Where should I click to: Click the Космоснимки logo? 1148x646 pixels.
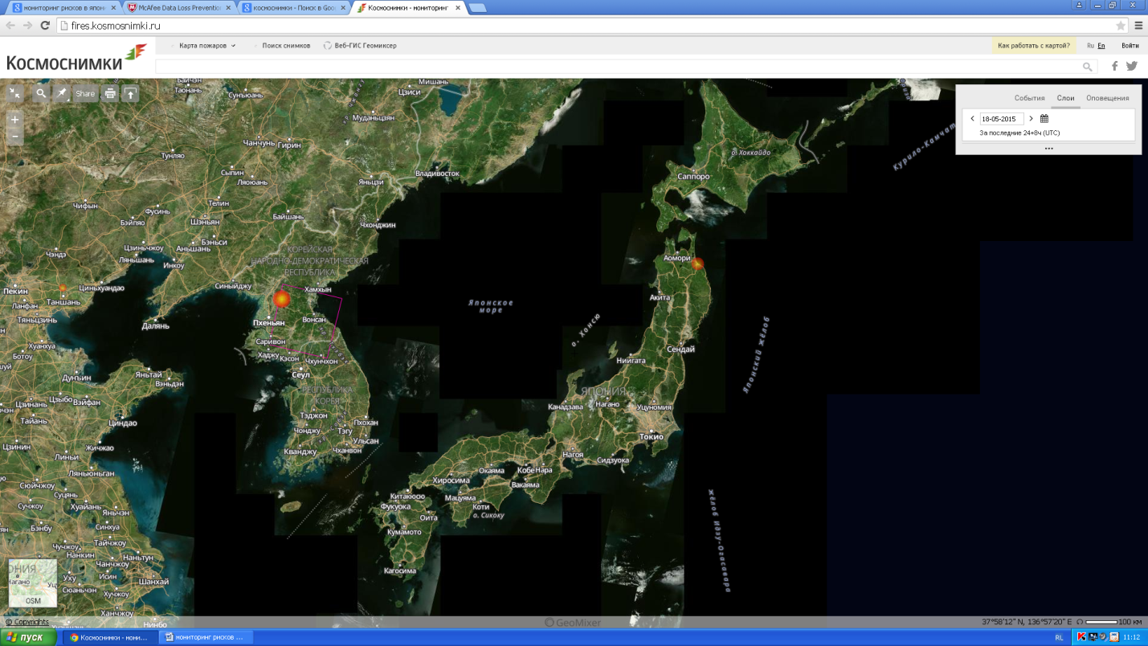76,59
